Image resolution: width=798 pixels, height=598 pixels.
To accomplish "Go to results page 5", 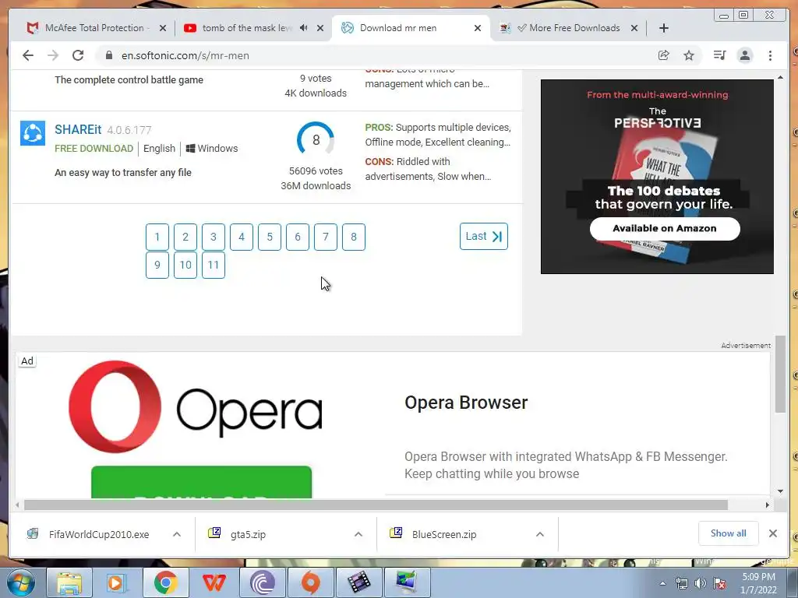I will [270, 237].
